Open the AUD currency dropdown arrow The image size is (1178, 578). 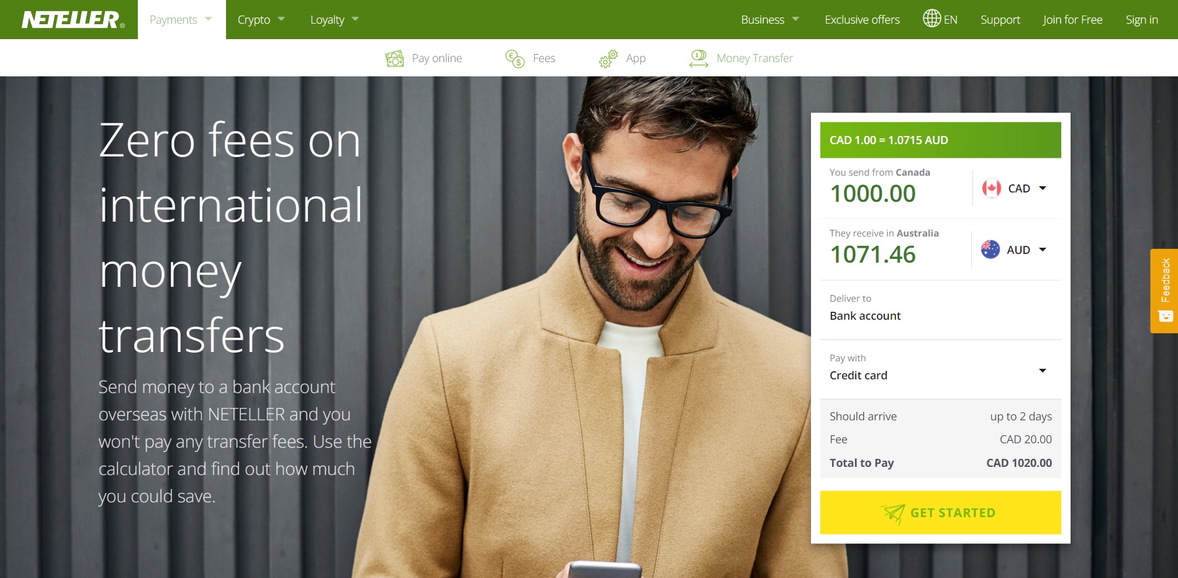point(1043,250)
